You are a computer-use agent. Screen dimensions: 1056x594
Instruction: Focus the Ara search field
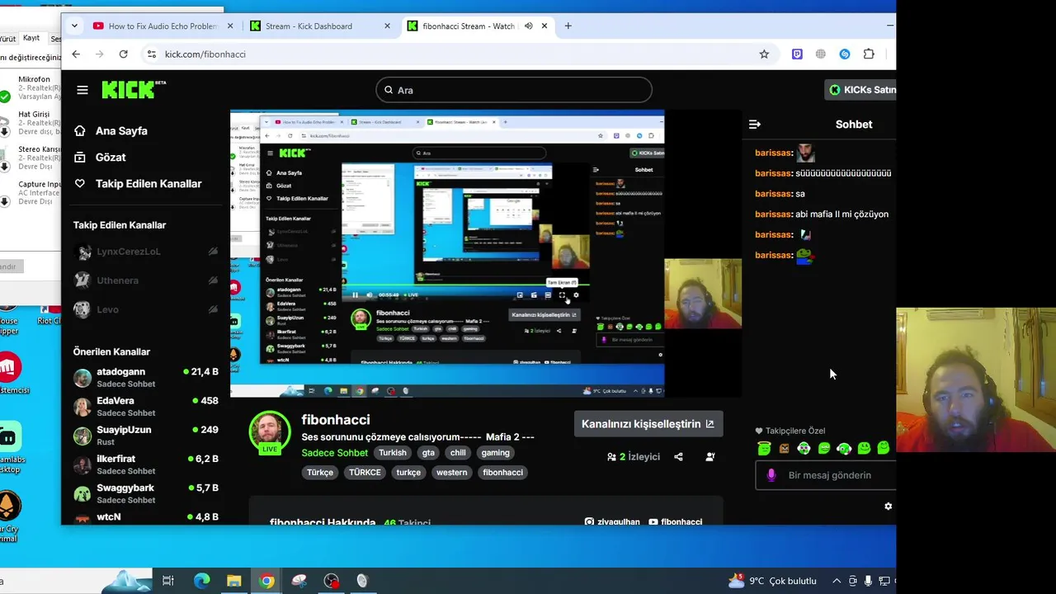coord(514,90)
